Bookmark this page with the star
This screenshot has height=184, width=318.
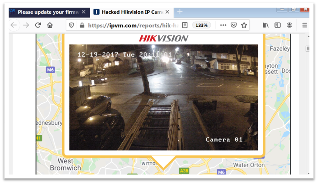[x=244, y=25]
